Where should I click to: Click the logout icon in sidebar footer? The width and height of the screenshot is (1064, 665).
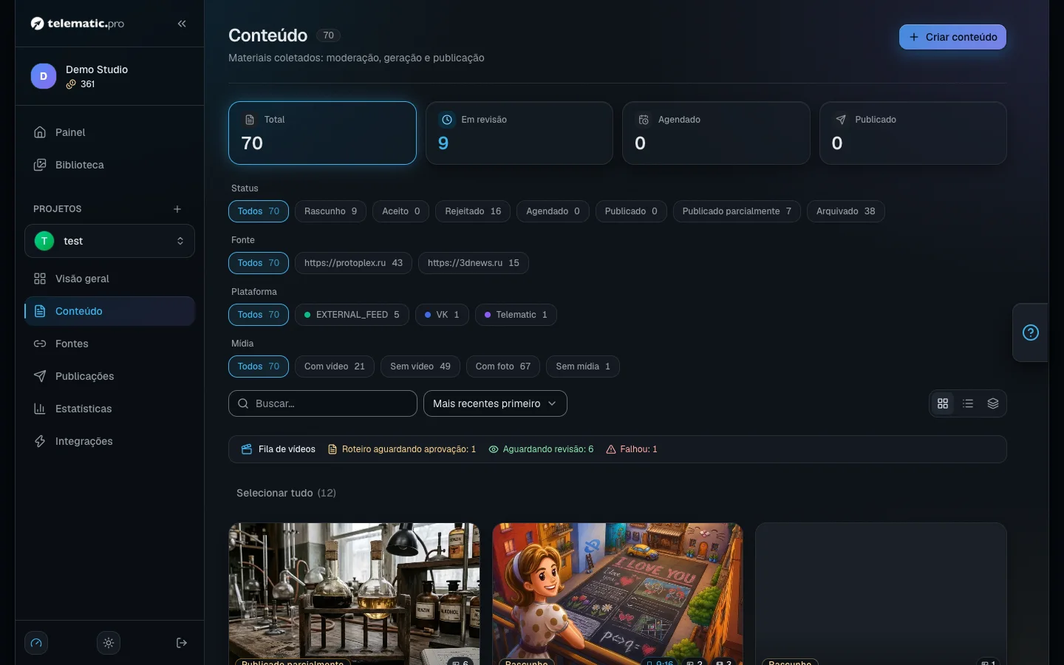tap(182, 643)
